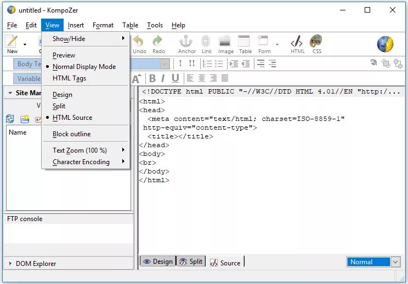The image size is (408, 284).
Task: Toggle italic text formatting
Action: [x=163, y=78]
